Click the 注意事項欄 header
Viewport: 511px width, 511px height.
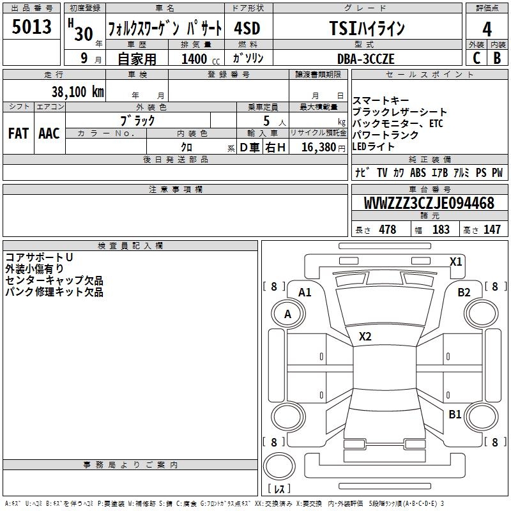(x=175, y=189)
